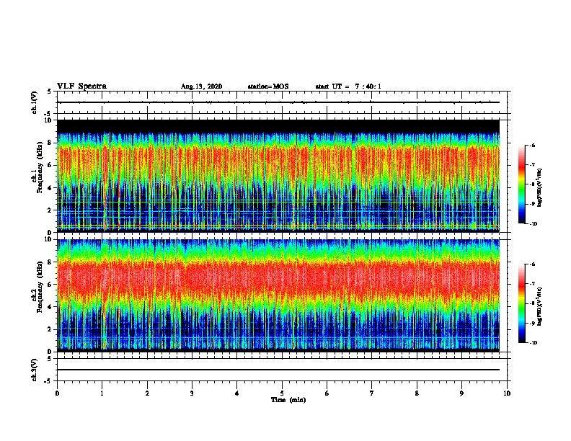Screen dimensions: 571x441
Task: Click the "-6" label on ch.1 colorbar
Action: point(532,146)
